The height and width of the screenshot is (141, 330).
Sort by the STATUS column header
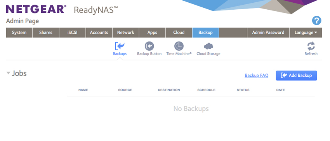(x=243, y=90)
